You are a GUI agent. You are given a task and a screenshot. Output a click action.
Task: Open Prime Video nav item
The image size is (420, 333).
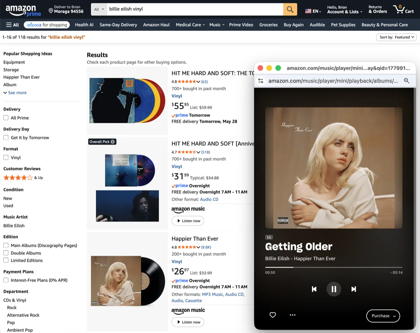[241, 25]
